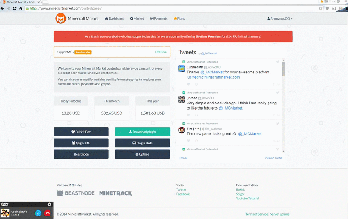This screenshot has height=219, width=348.
Task: Mute microphone in Skype call widget
Action: [38, 213]
